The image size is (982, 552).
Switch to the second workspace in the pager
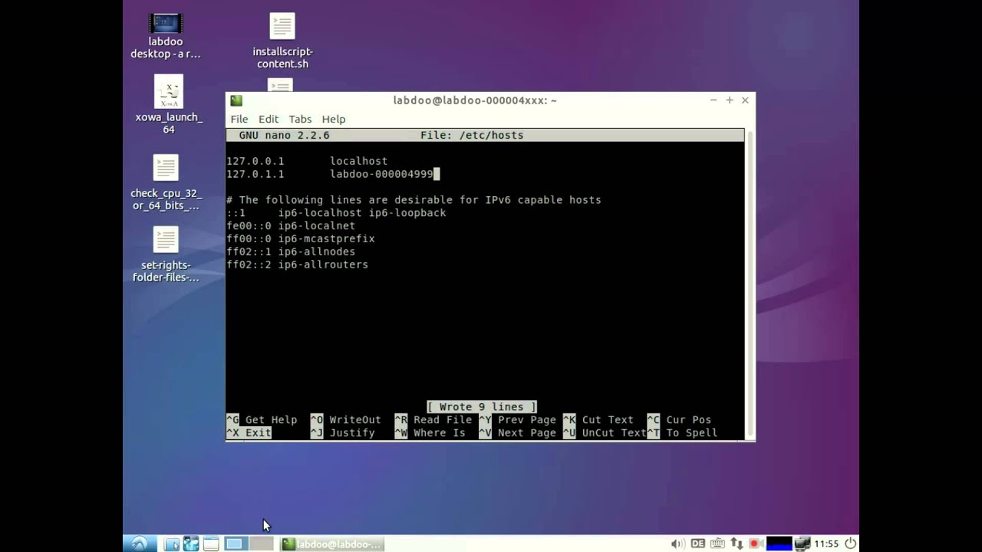261,544
